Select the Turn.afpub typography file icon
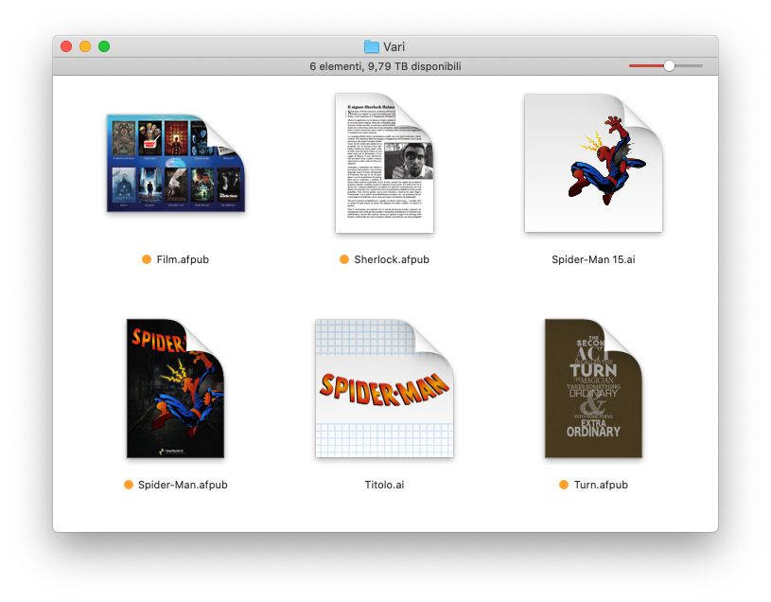The width and height of the screenshot is (771, 602). [x=593, y=388]
